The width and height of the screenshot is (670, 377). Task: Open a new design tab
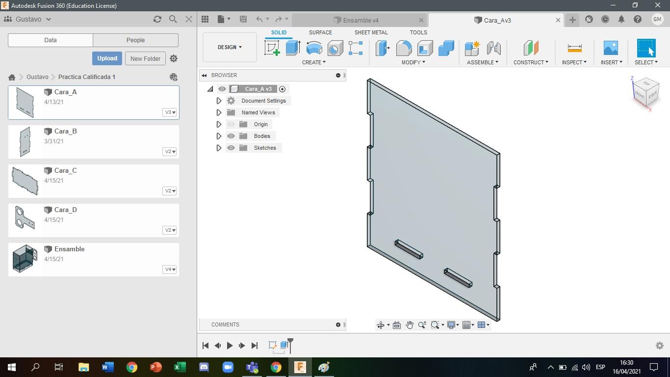(x=572, y=20)
